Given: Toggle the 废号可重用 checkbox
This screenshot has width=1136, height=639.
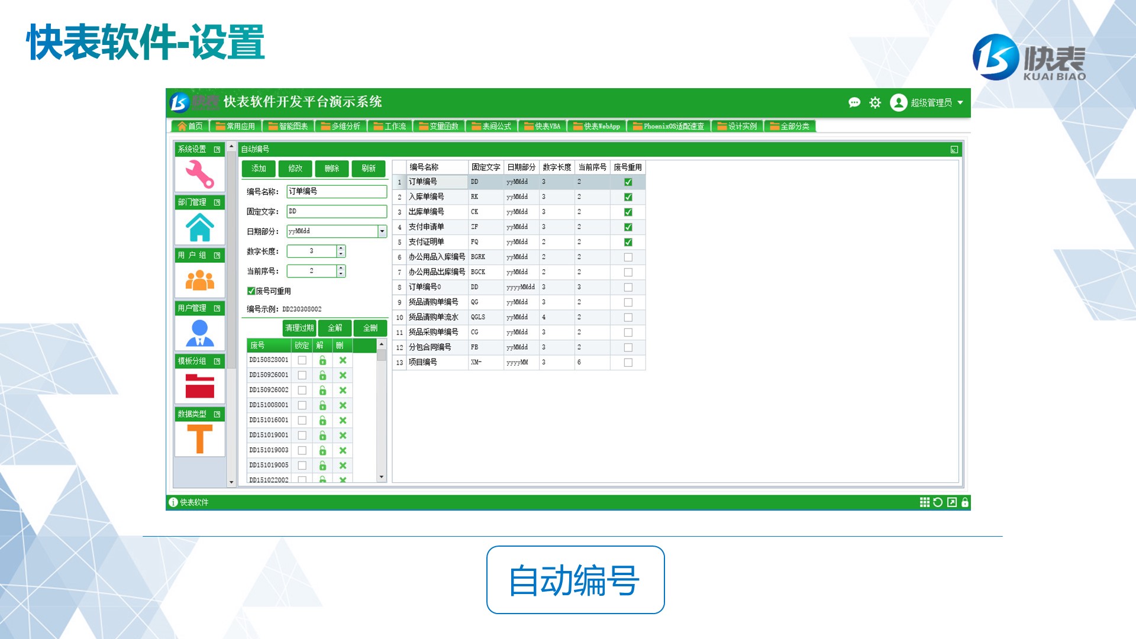Looking at the screenshot, I should (251, 291).
